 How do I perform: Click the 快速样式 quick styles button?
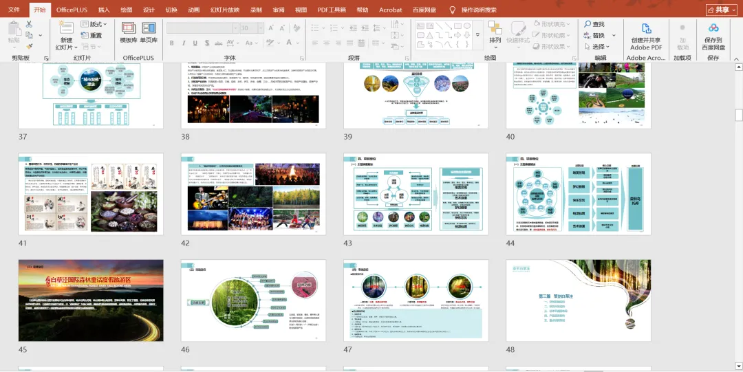(518, 33)
